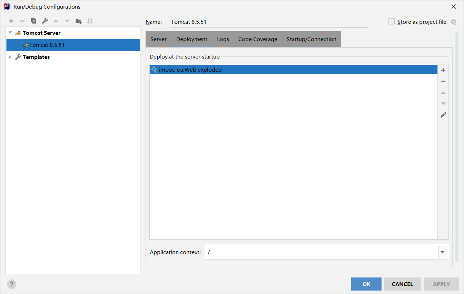Screen dimensions: 464x294
Task: Expand the Templates tree node
Action: [x=10, y=57]
